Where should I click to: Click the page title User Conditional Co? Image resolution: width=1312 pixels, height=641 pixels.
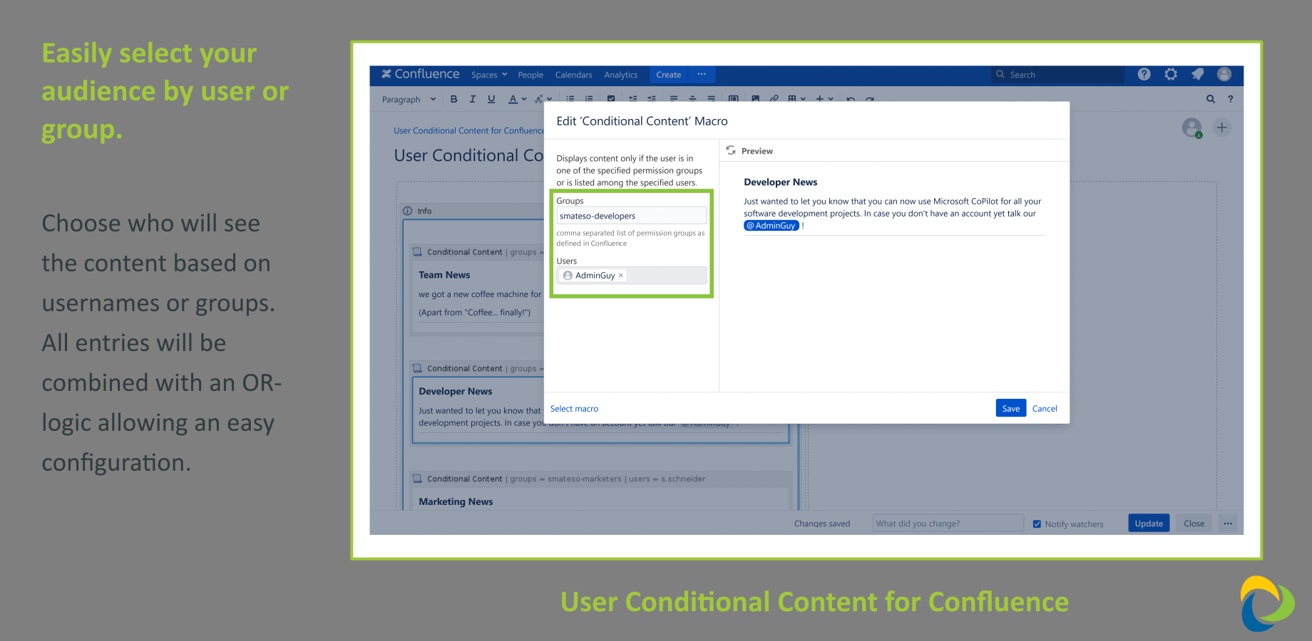468,155
